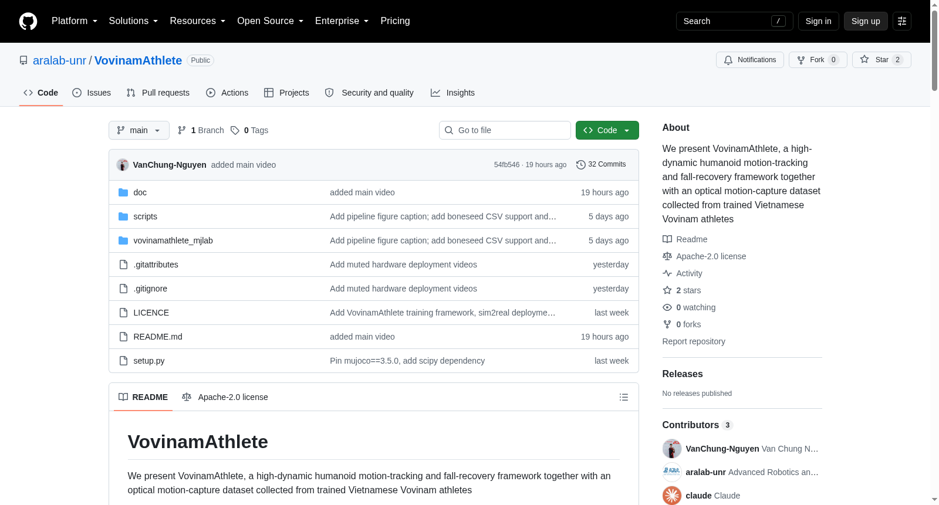Open the Pricing page link

click(395, 21)
